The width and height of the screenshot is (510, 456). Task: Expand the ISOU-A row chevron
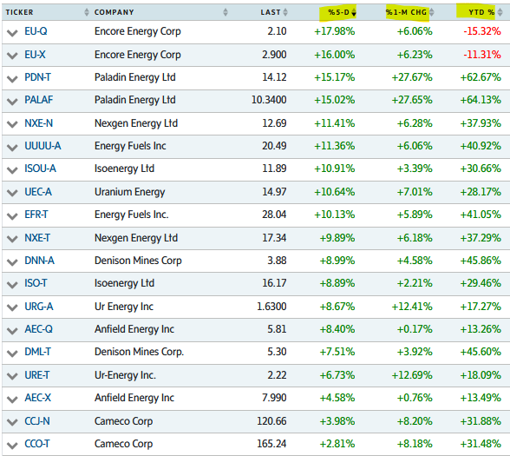(12, 170)
